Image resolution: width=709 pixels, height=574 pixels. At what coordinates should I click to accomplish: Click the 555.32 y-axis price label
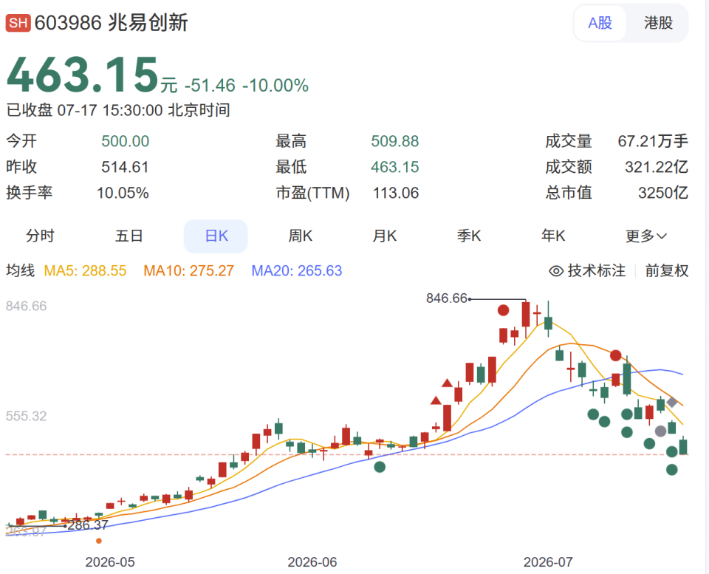tap(27, 416)
